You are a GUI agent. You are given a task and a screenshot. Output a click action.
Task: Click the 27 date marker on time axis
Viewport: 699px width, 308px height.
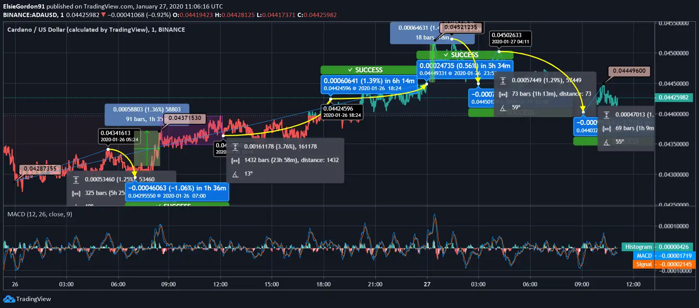pos(427,284)
